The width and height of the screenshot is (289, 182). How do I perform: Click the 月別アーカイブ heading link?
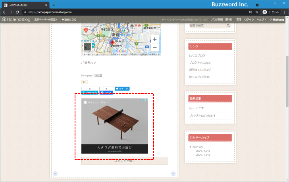tap(199, 138)
